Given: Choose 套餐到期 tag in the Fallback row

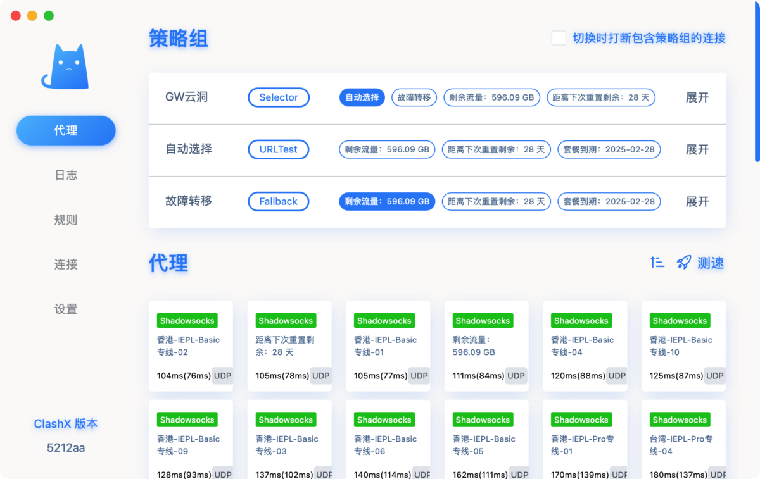Looking at the screenshot, I should [x=609, y=201].
